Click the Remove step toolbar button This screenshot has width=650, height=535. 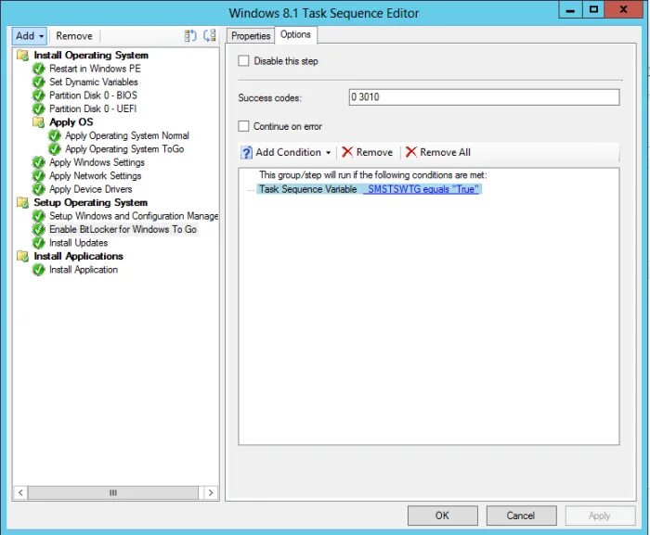click(74, 36)
